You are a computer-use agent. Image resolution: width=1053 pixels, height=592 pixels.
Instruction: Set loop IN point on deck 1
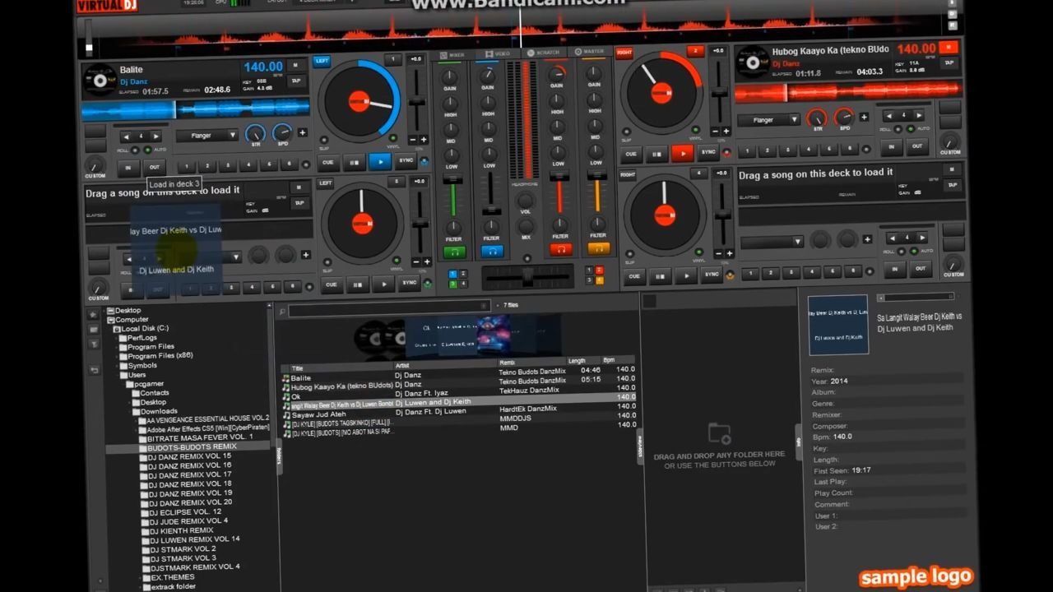(x=128, y=168)
